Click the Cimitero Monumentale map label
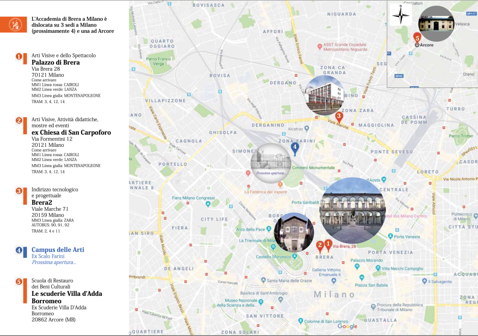This screenshot has width=478, height=336. 313,168
